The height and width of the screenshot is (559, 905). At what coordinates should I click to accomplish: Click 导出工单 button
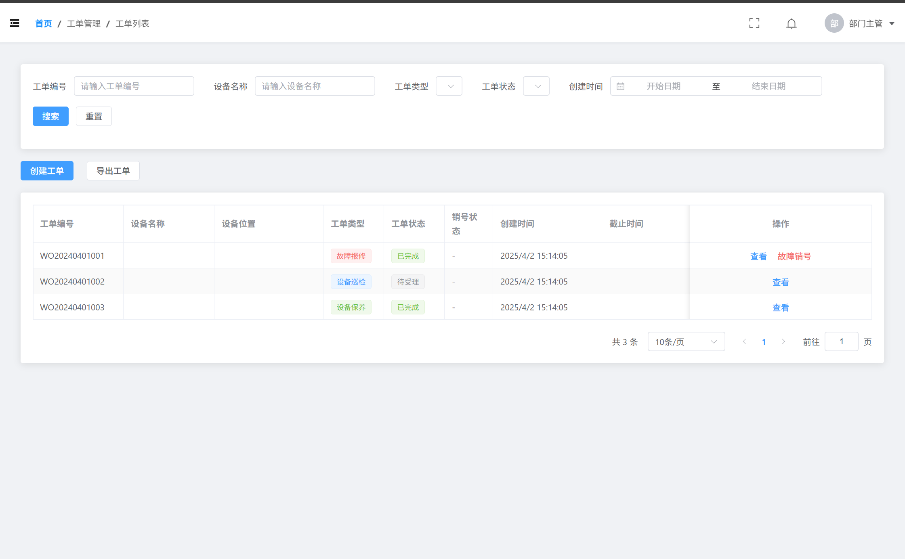pyautogui.click(x=113, y=171)
